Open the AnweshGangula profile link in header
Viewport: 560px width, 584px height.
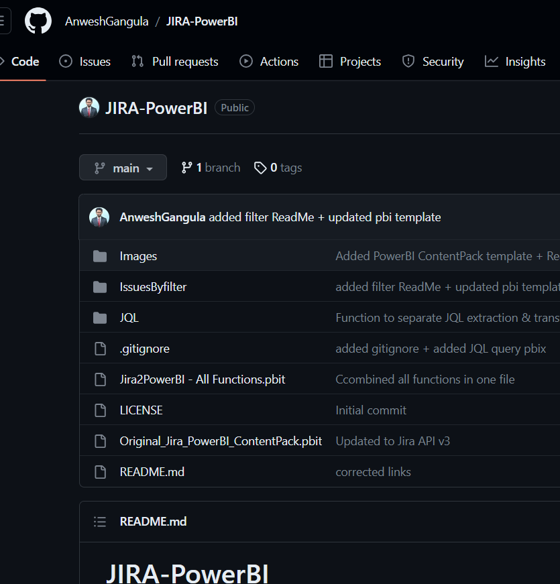click(107, 21)
